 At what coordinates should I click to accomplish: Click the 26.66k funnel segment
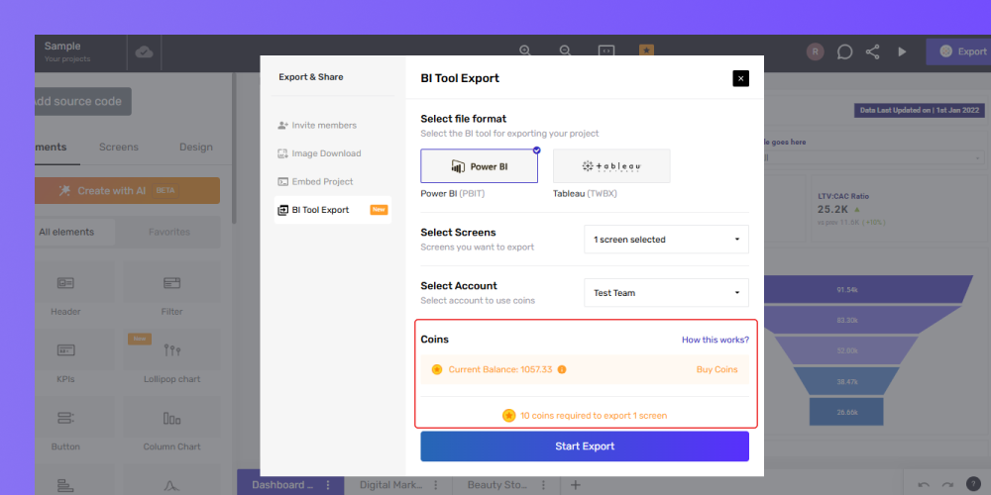[x=847, y=412]
